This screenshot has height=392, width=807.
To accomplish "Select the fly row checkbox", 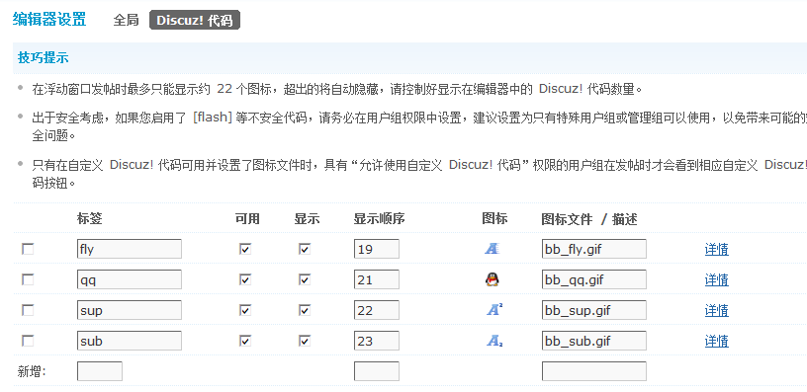I will [28, 249].
